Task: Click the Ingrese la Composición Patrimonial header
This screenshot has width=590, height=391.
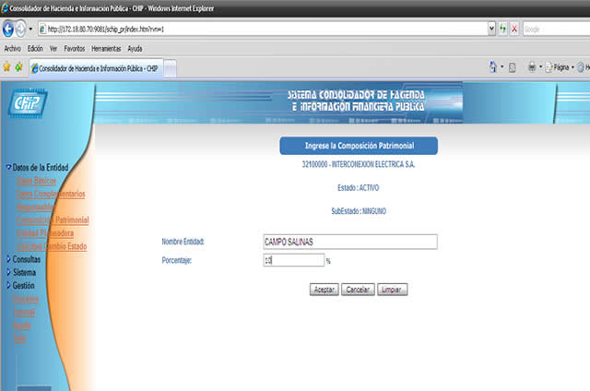Action: point(359,146)
